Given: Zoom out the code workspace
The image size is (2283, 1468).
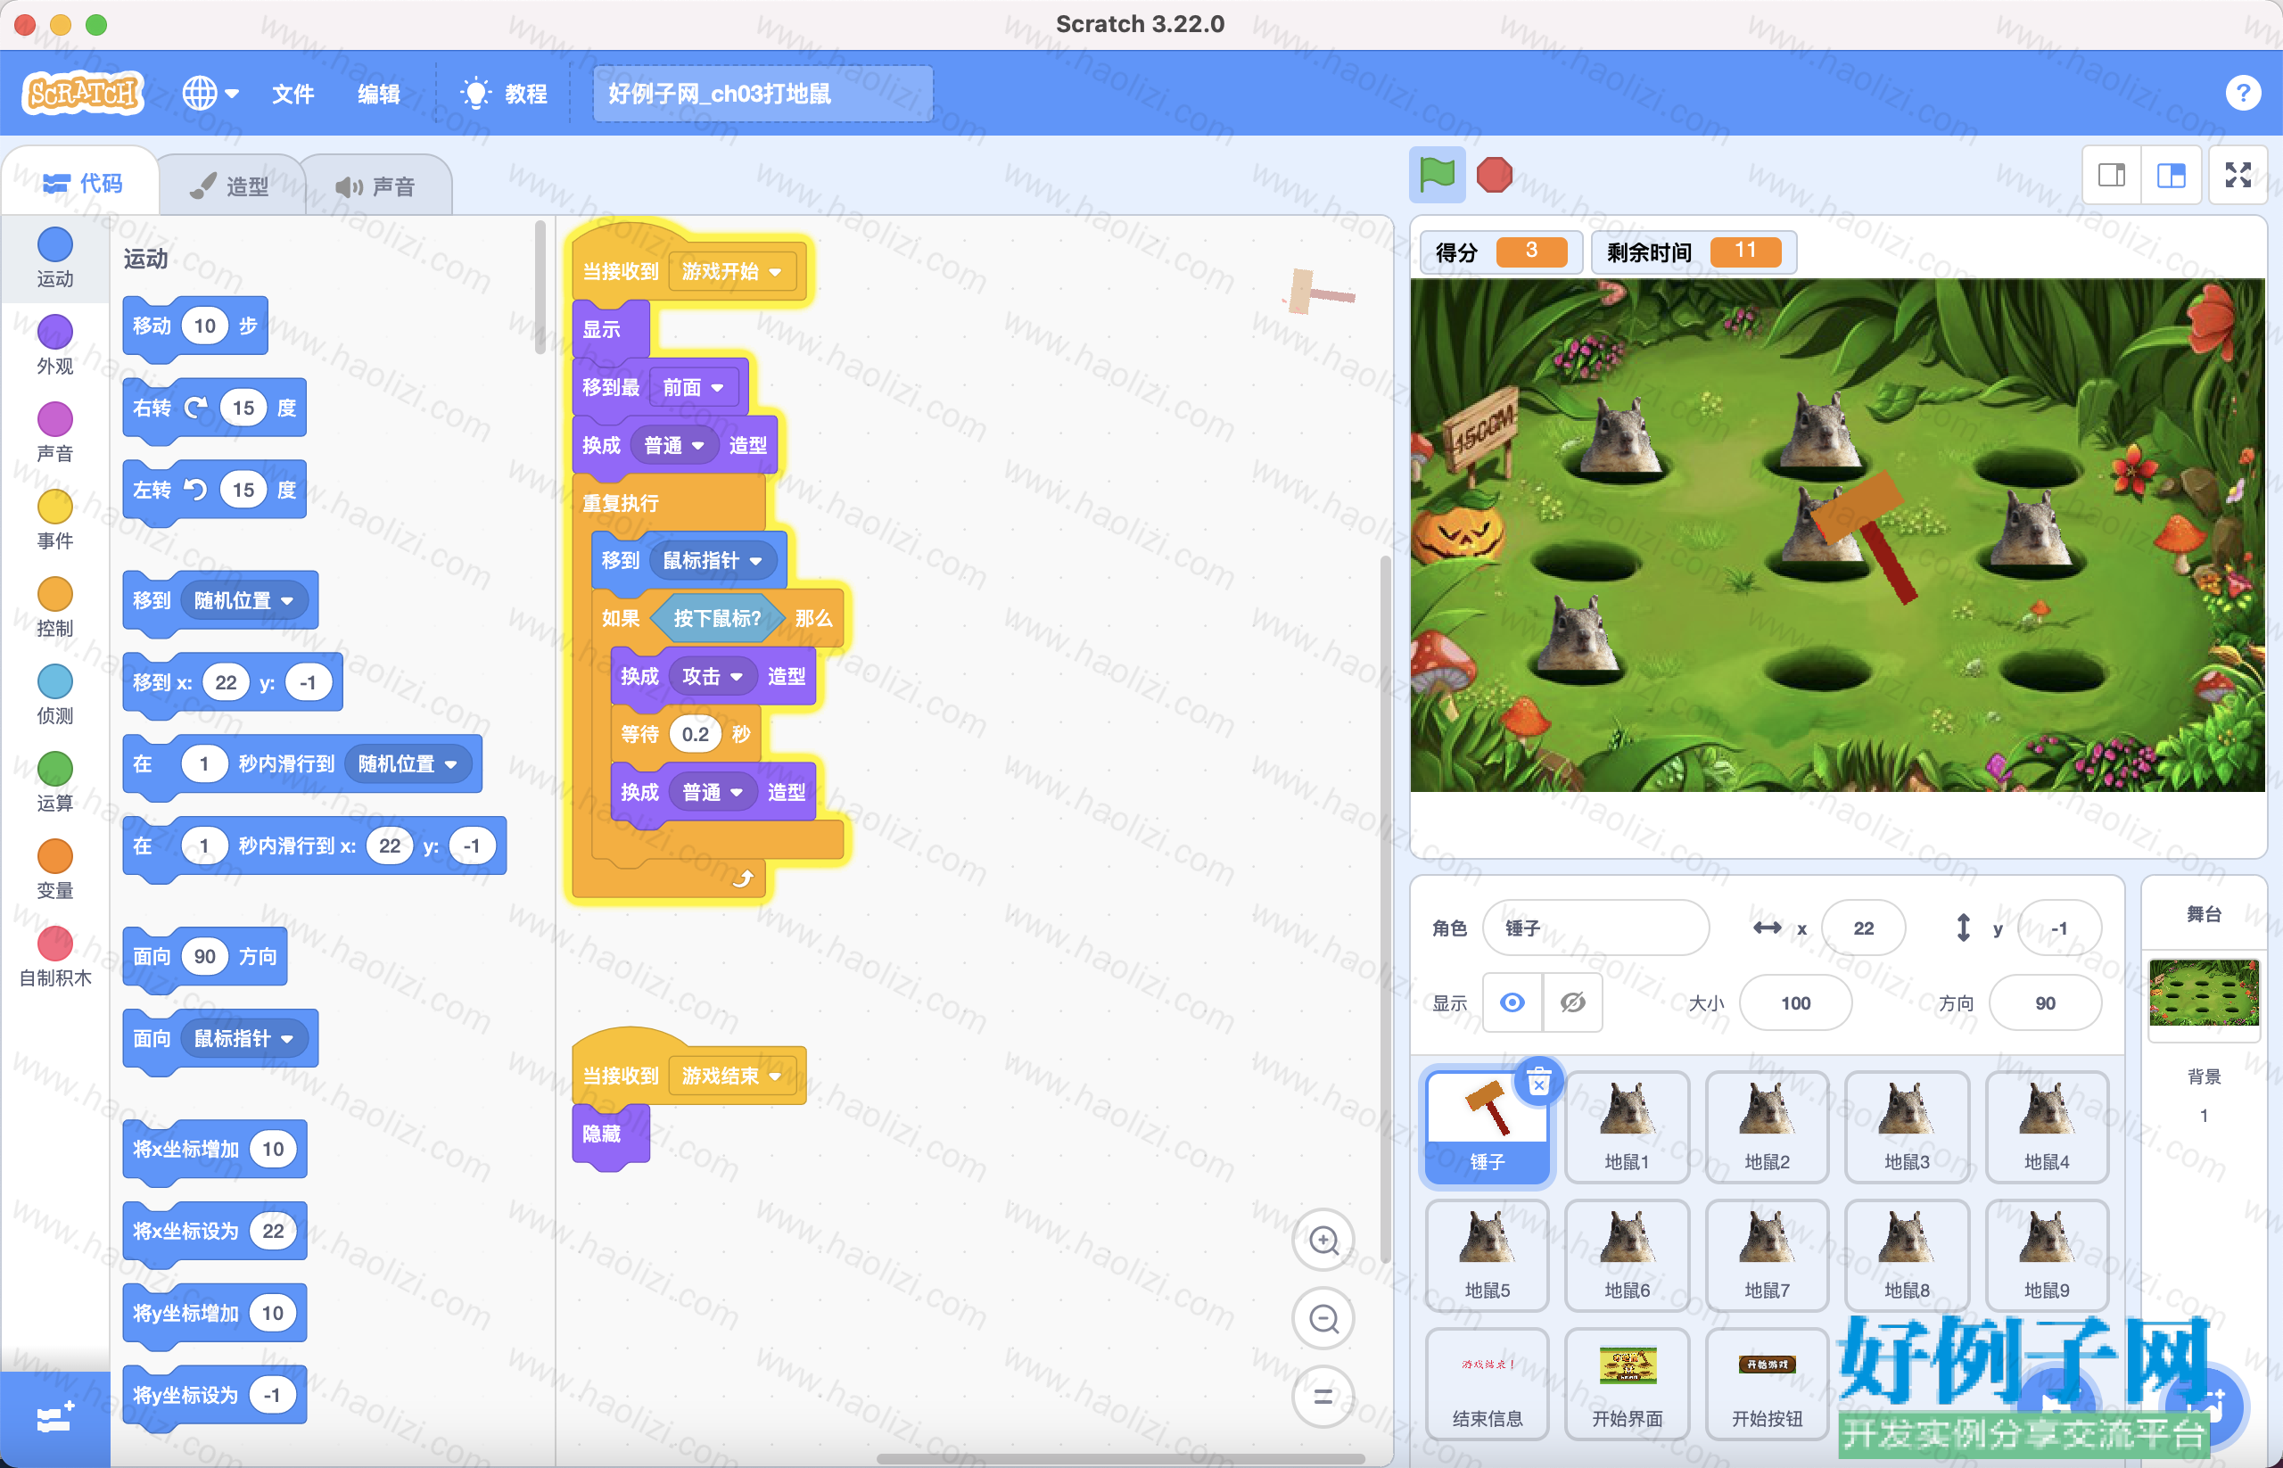Looking at the screenshot, I should [1323, 1318].
